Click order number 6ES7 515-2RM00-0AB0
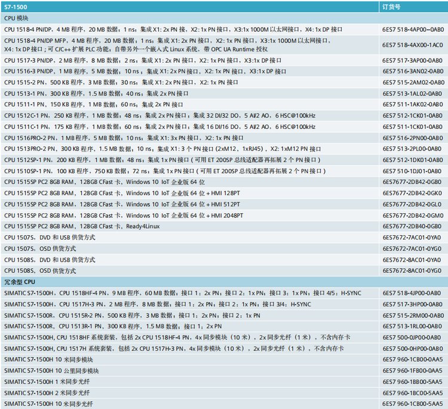448x409 pixels. [413, 315]
